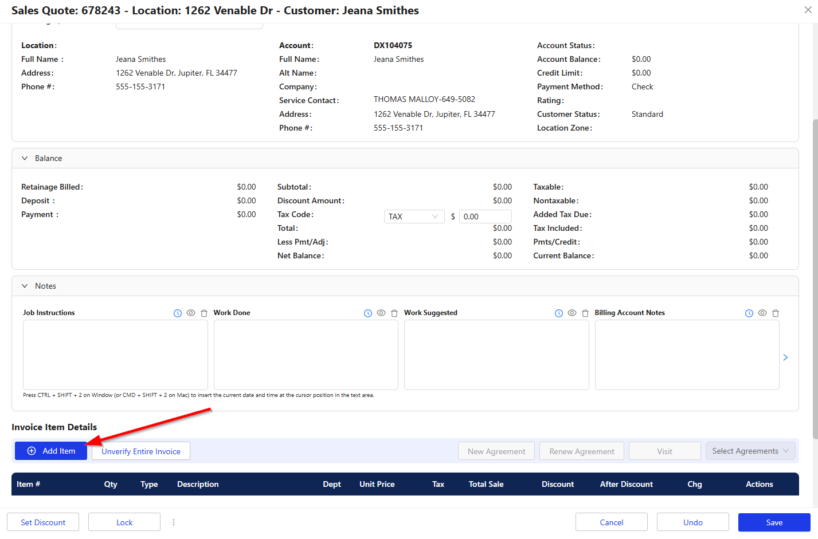
Task: Save the sales quote
Action: point(774,522)
